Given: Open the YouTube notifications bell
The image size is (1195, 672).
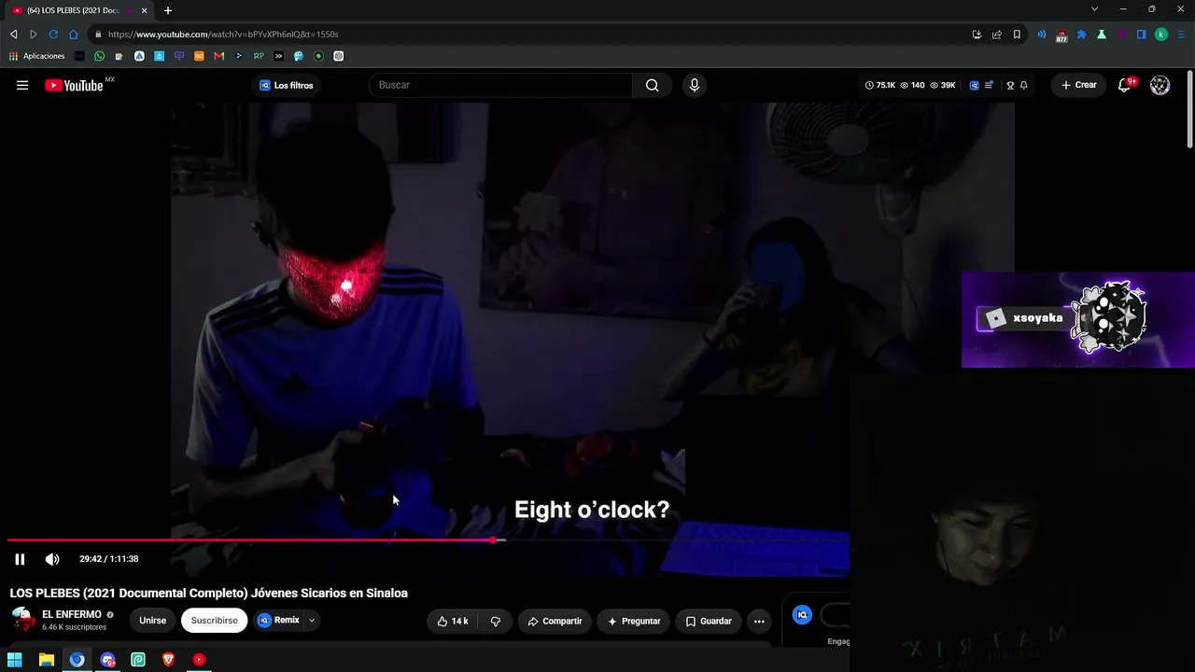Looking at the screenshot, I should coord(1125,85).
